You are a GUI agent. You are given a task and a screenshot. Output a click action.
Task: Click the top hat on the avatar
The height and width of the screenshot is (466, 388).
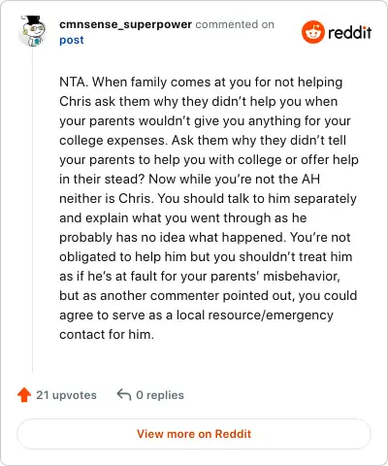(33, 20)
